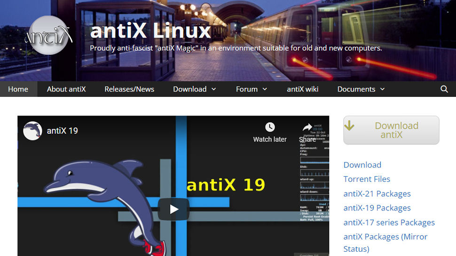Click the antiX round logo in the header
The image size is (456, 256).
(48, 35)
